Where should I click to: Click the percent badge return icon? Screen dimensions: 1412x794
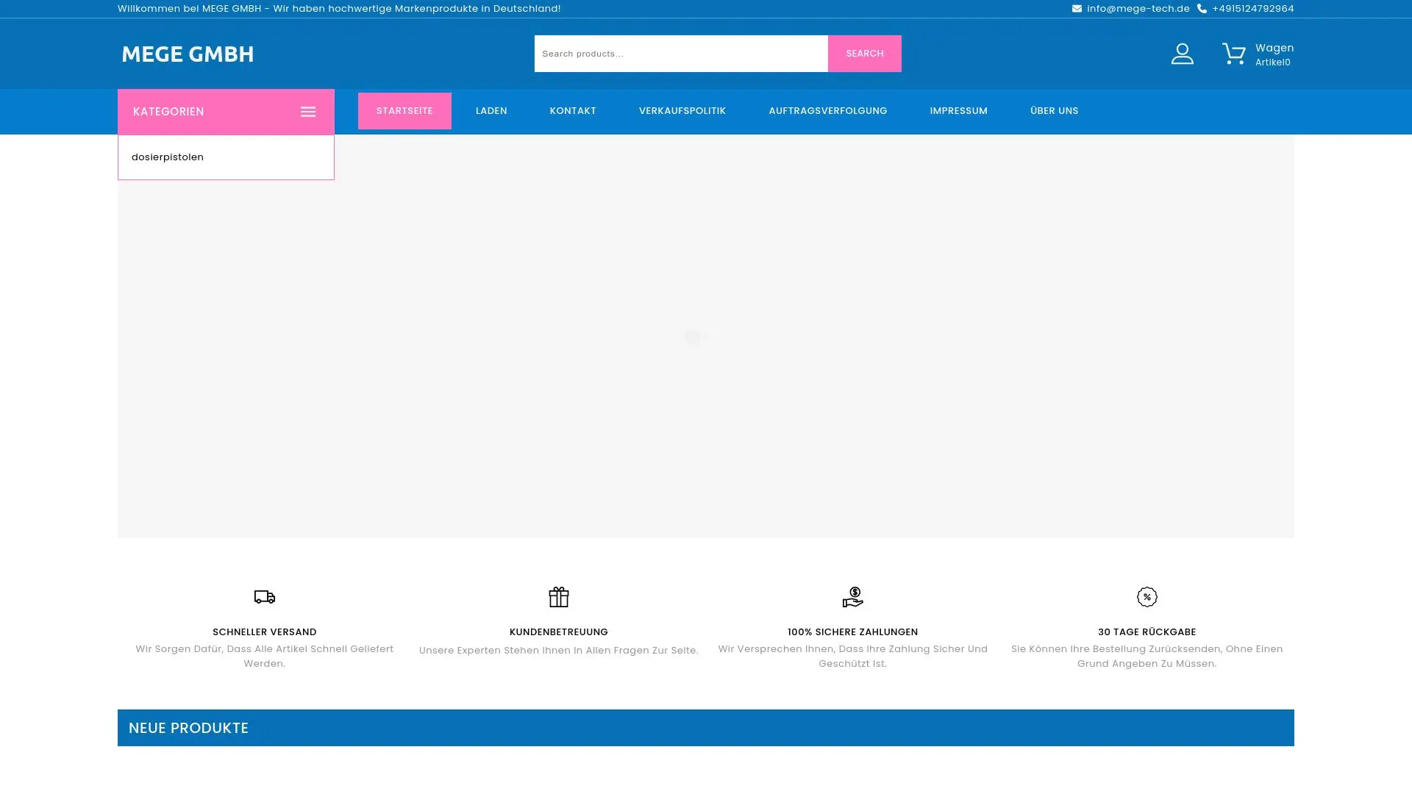(1147, 597)
